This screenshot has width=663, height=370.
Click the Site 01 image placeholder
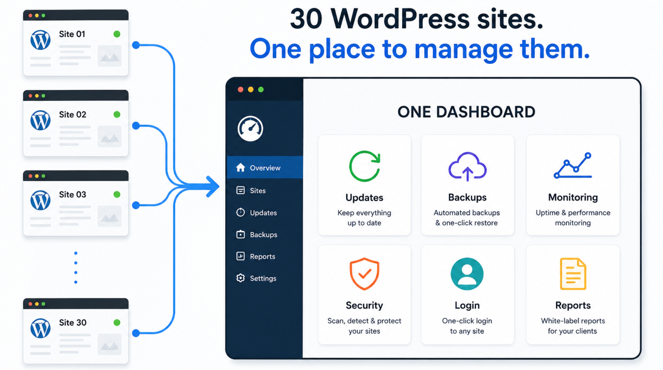109,56
